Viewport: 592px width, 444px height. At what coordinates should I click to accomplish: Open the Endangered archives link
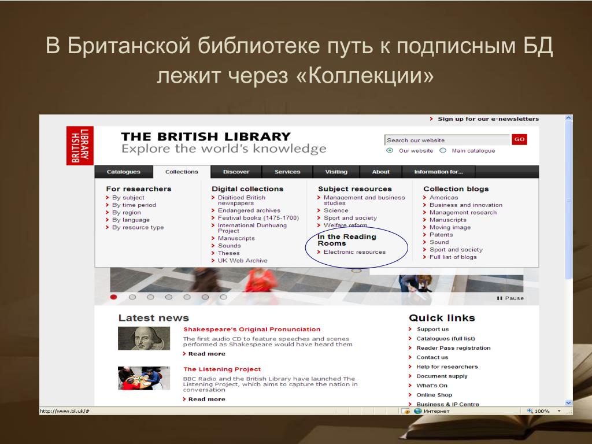pos(249,210)
